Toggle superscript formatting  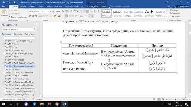(47, 16)
